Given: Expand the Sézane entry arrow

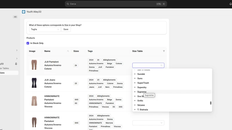Looking at the screenshot, I should click(135, 105).
